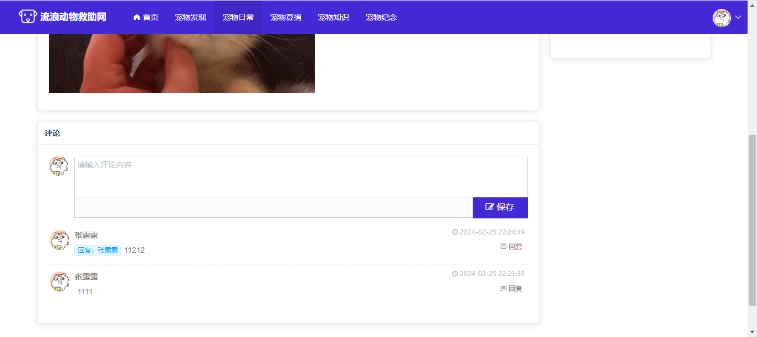Click the avatar of the 11212 commenter
The width and height of the screenshot is (757, 337).
[x=59, y=241]
